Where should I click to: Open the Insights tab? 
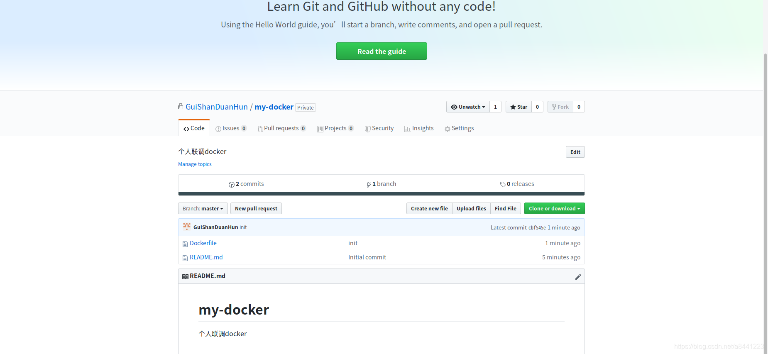pyautogui.click(x=419, y=128)
